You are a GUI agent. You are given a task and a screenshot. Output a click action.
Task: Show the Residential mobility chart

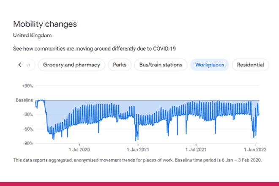(x=250, y=65)
